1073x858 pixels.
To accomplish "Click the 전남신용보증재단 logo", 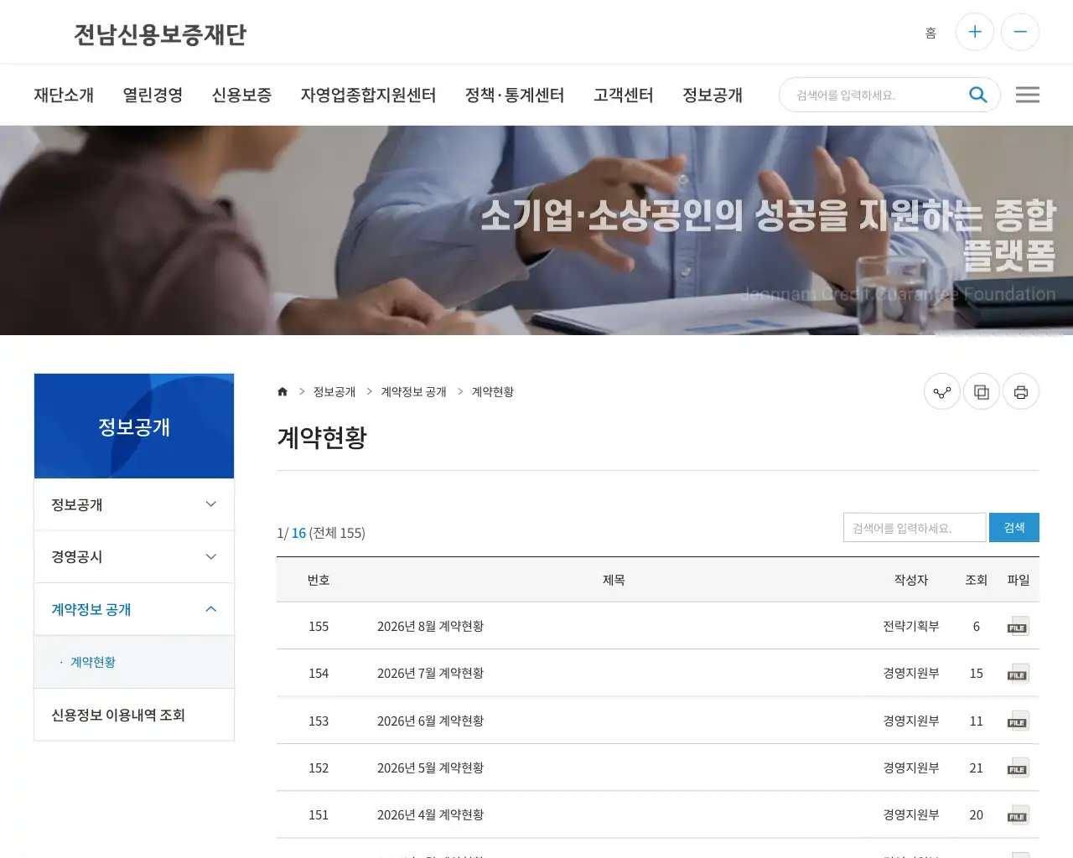I will tap(160, 34).
